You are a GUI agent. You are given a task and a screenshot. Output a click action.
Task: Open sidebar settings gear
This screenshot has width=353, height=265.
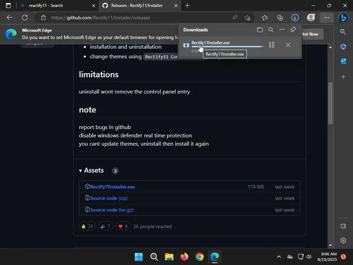click(343, 241)
